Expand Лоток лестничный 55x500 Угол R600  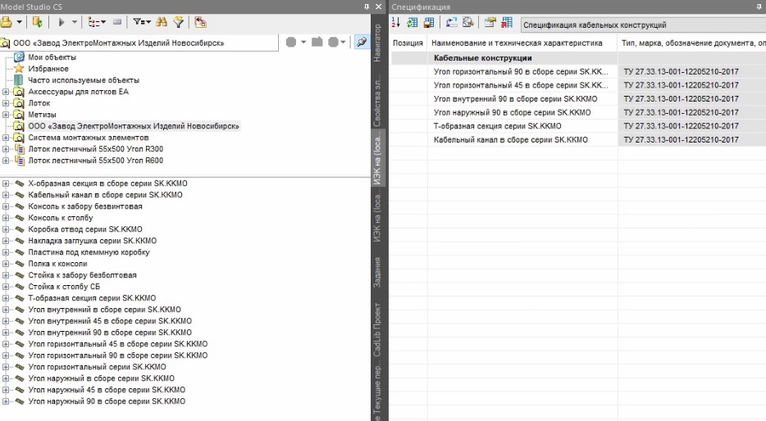tap(6, 161)
